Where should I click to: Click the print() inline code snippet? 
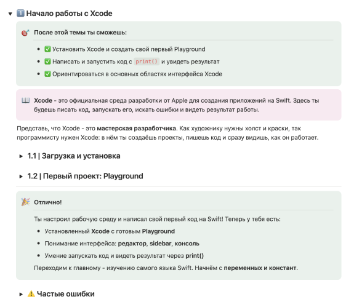(147, 62)
